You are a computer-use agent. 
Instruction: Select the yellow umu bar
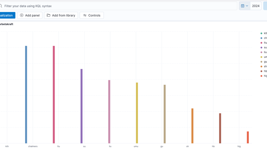pos(137,113)
